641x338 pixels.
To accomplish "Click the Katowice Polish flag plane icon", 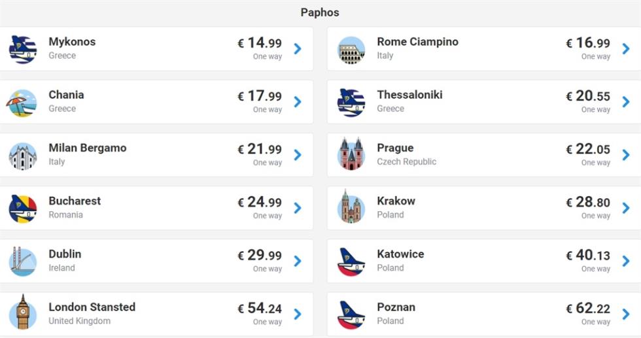I will (x=351, y=262).
